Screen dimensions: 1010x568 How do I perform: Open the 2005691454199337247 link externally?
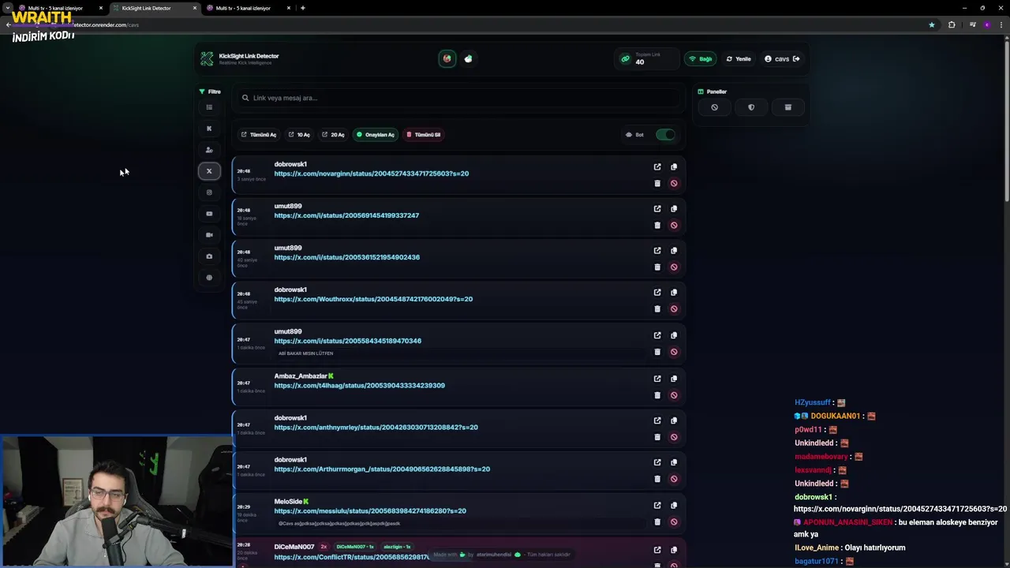[x=657, y=208]
